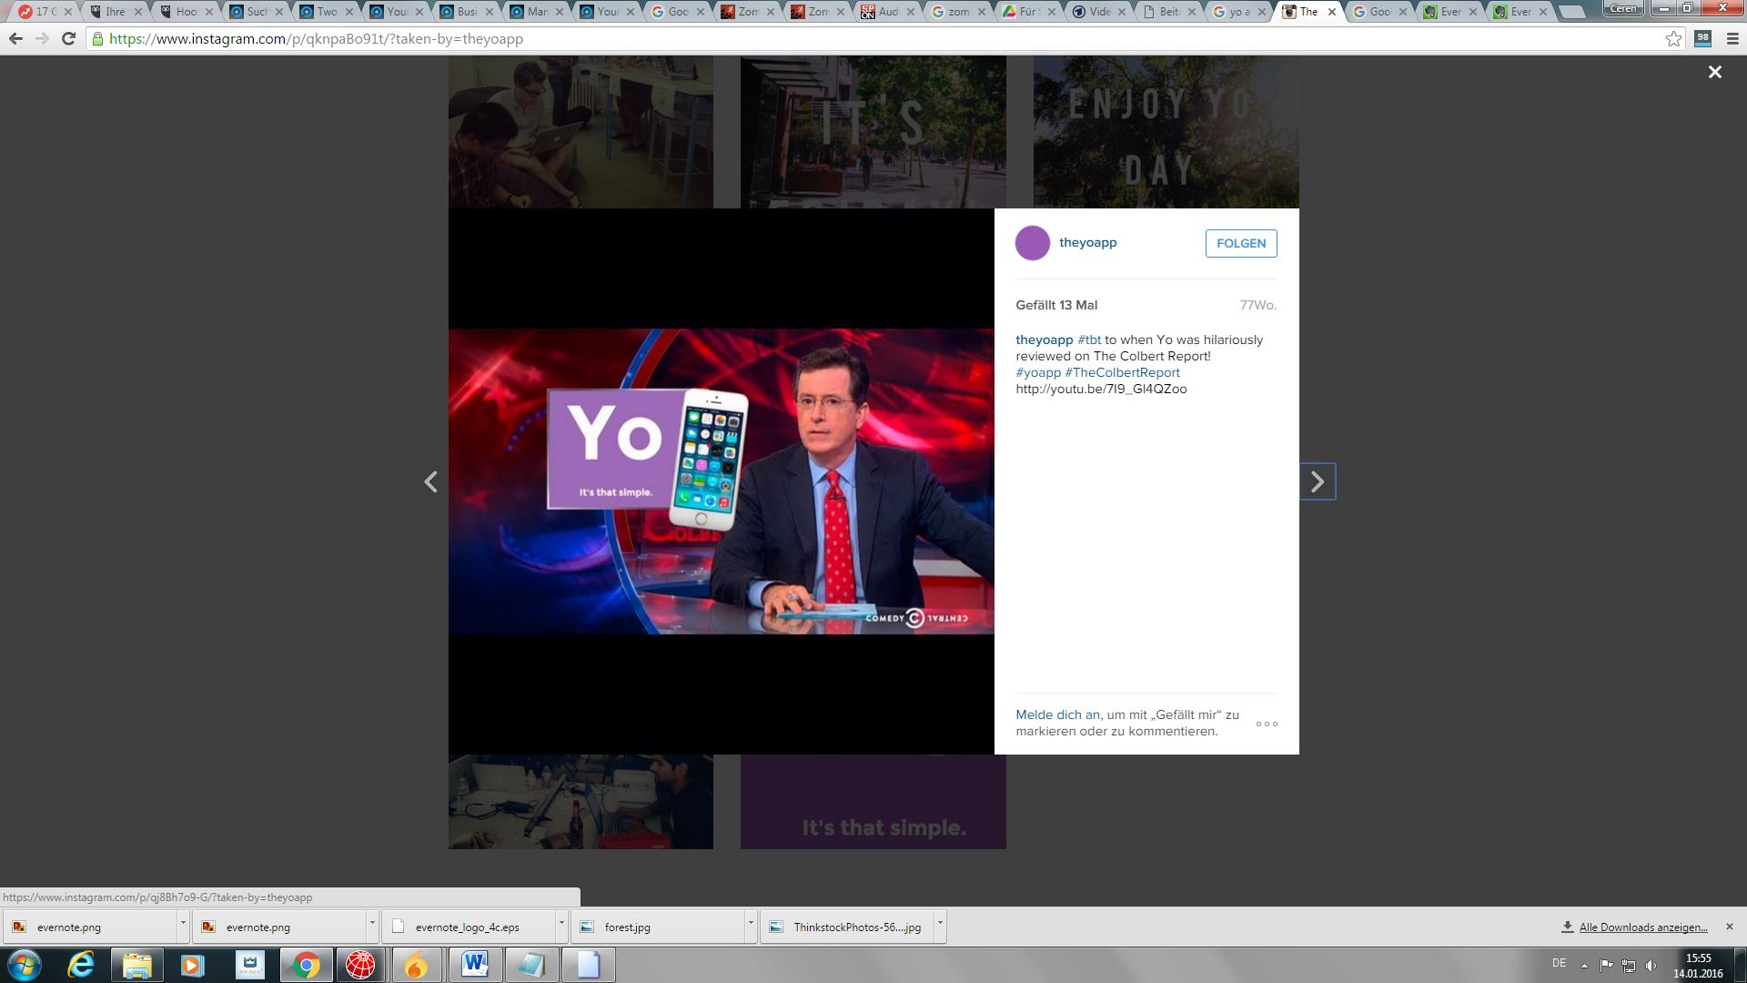
Task: Click the network icon in system tray
Action: [x=1629, y=965]
